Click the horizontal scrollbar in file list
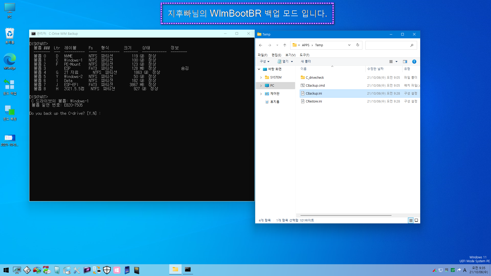Screen dimensions: 491x276 click(346, 215)
